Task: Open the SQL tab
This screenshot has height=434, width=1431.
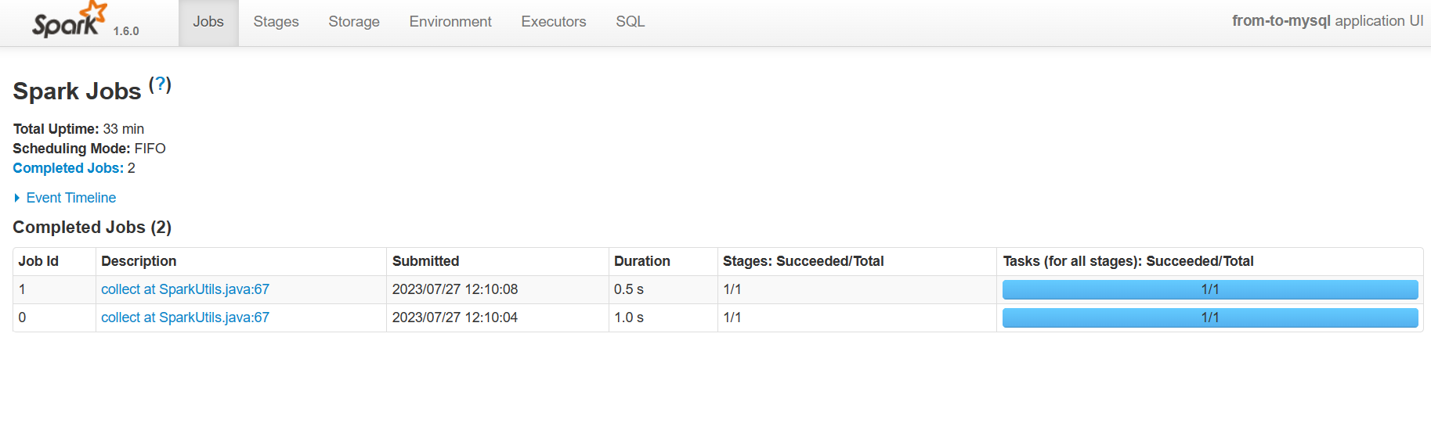Action: [x=630, y=22]
